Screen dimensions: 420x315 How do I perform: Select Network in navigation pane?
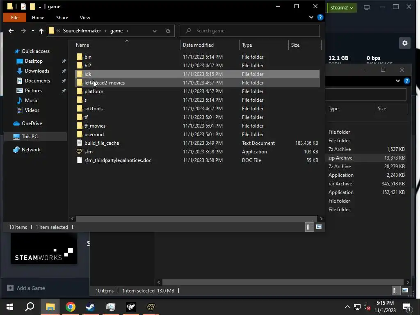click(31, 150)
